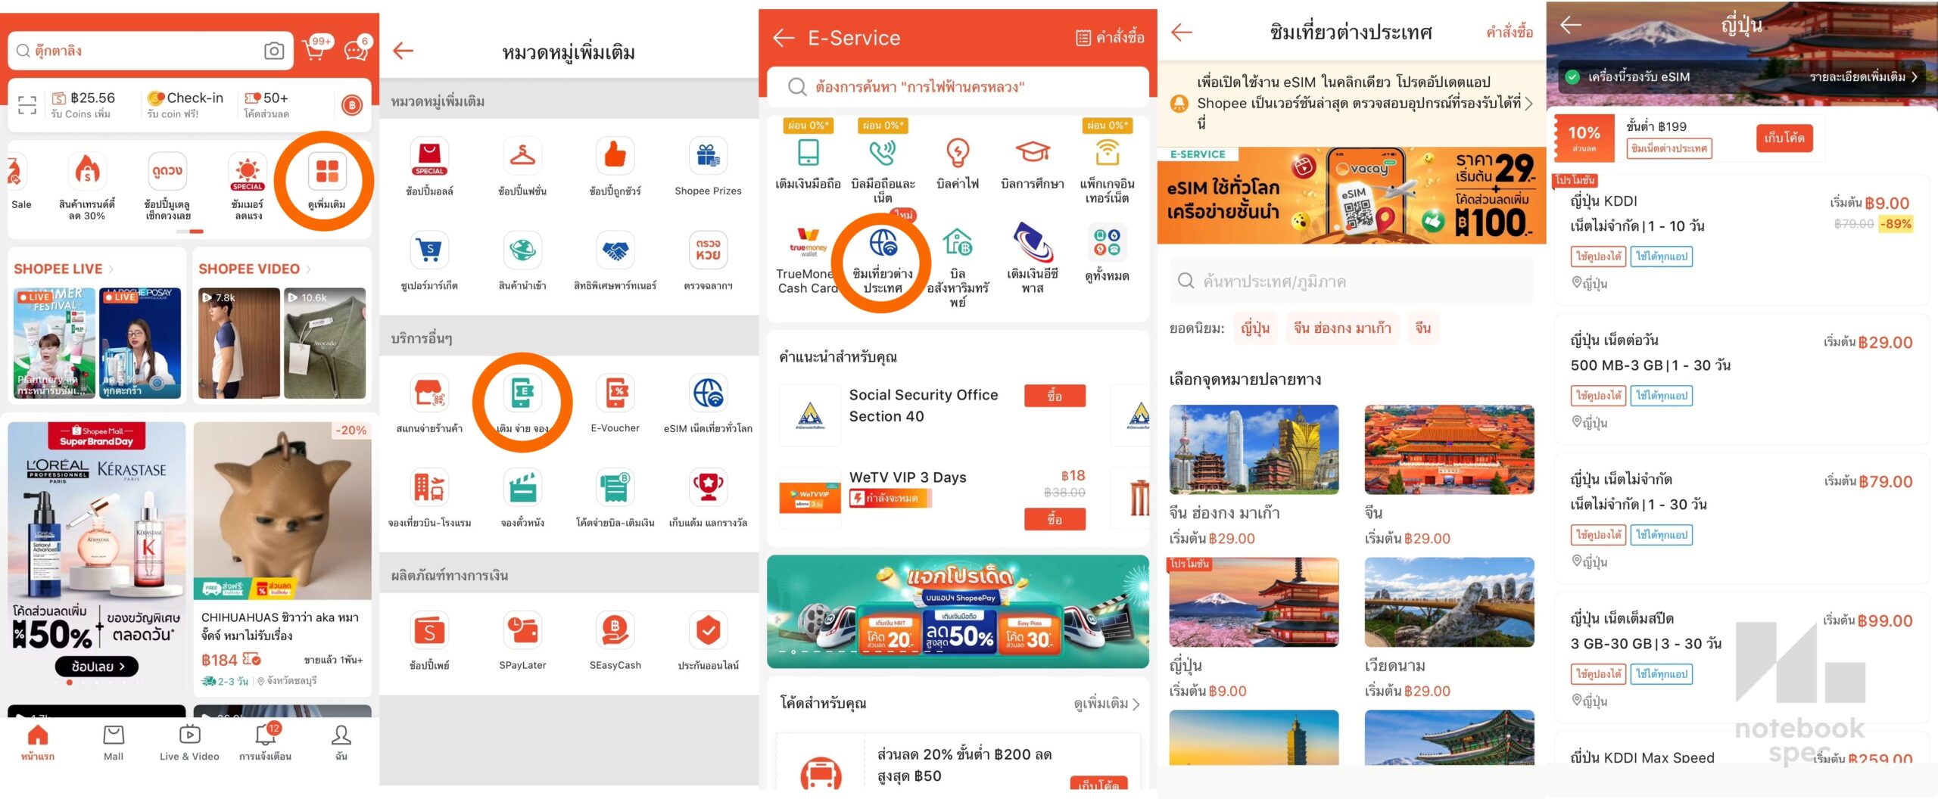Tap the camera search icon
Viewport: 1938px width, 799px height.
pos(274,51)
